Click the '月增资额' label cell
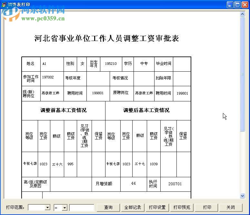 [x=106, y=184]
